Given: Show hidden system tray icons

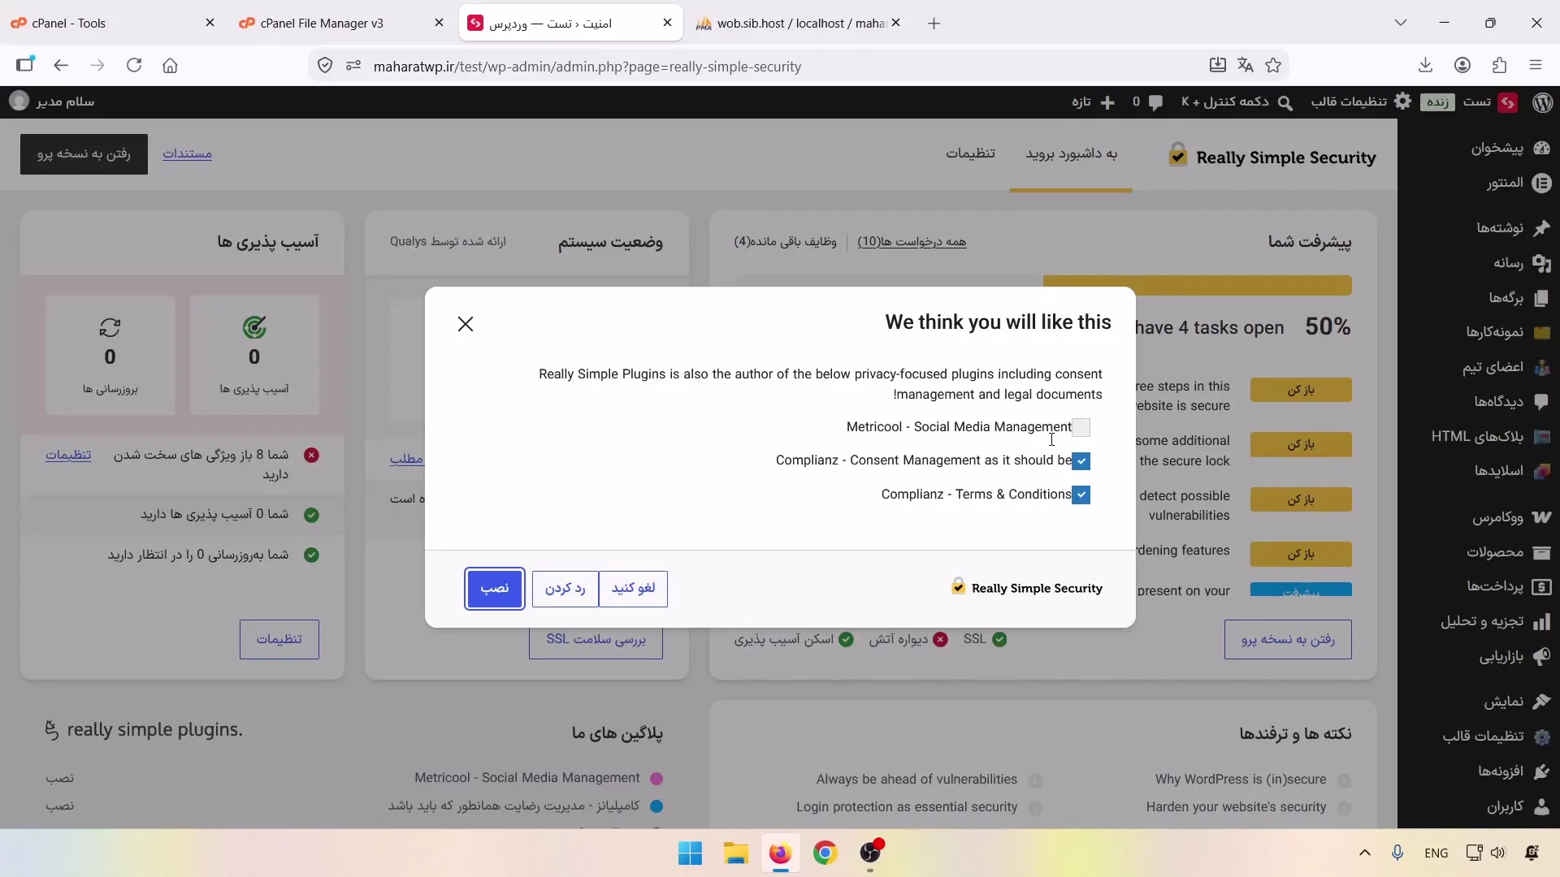Looking at the screenshot, I should pos(1365,853).
